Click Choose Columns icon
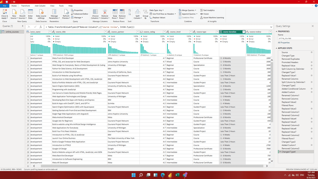Image resolution: width=318 pixels, height=179 pixels. click(x=95, y=12)
